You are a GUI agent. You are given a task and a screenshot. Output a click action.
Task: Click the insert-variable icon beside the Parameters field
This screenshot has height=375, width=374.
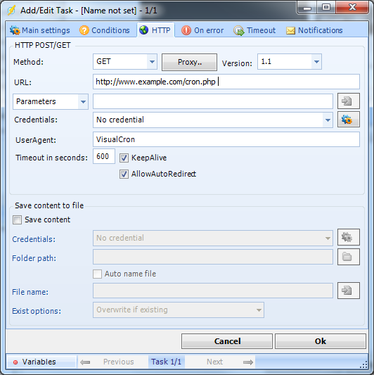click(348, 101)
